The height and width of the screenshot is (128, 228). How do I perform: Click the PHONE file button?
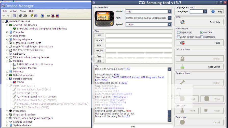(x=99, y=51)
